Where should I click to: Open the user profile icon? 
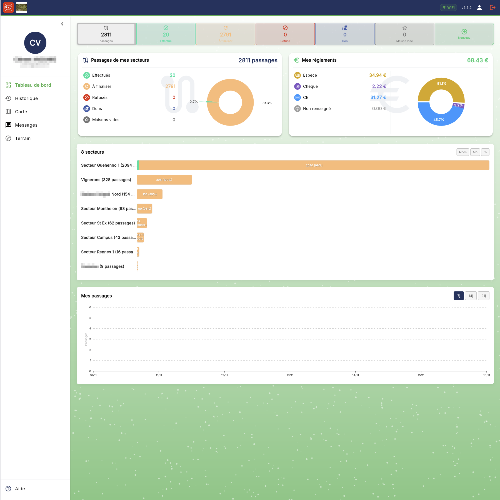(x=479, y=7)
